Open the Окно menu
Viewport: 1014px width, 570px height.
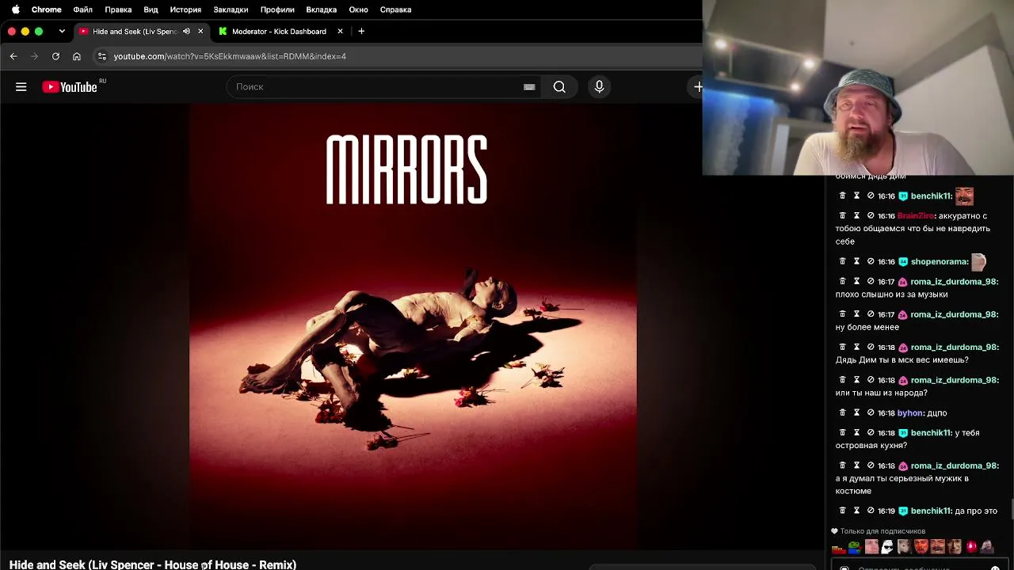point(358,9)
